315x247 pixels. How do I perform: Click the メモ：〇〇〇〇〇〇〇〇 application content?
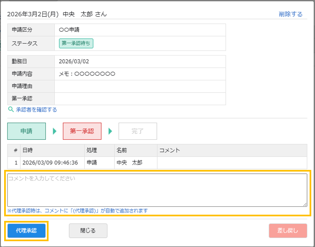[x=87, y=74]
